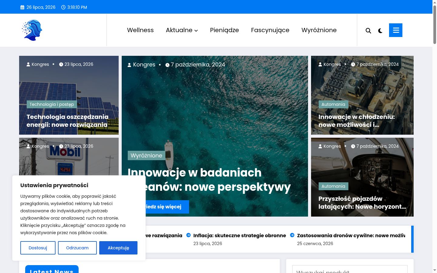This screenshot has width=437, height=273.
Task: Click Automania tag on the chłodzeniu card
Action: (x=333, y=104)
